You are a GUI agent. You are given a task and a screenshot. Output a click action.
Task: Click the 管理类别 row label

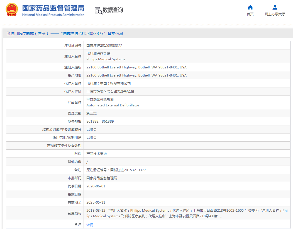[x=74, y=113]
